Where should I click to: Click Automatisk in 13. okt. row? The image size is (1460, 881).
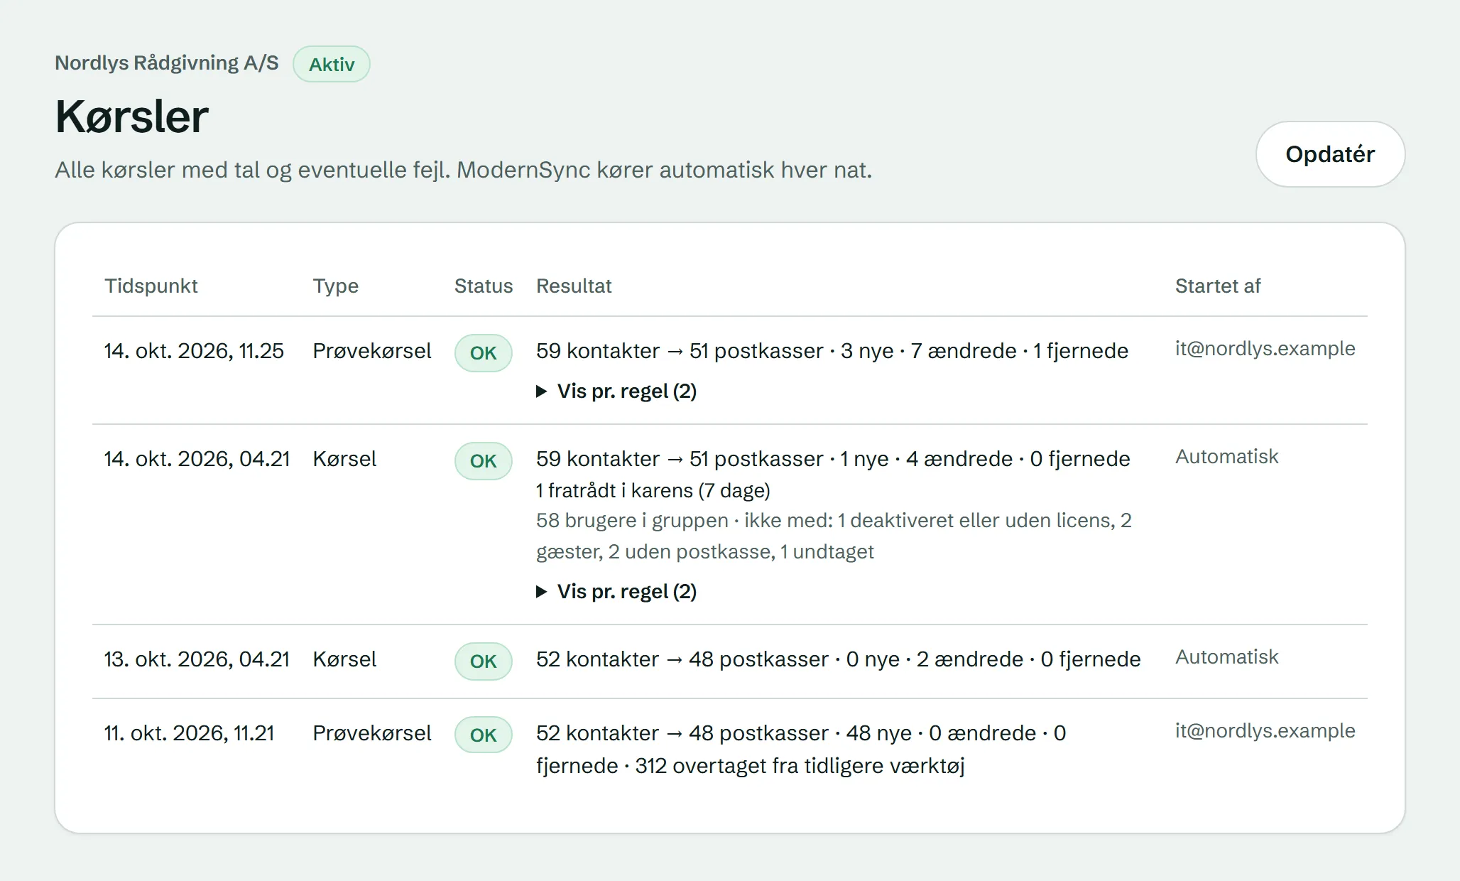coord(1226,657)
